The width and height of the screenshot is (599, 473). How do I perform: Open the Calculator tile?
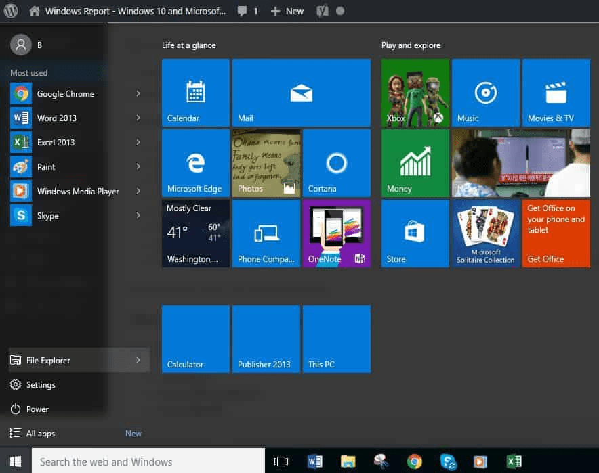click(x=195, y=338)
